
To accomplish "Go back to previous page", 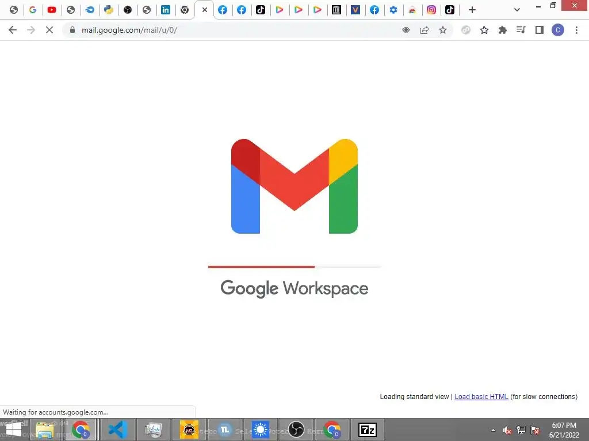I will coord(13,30).
